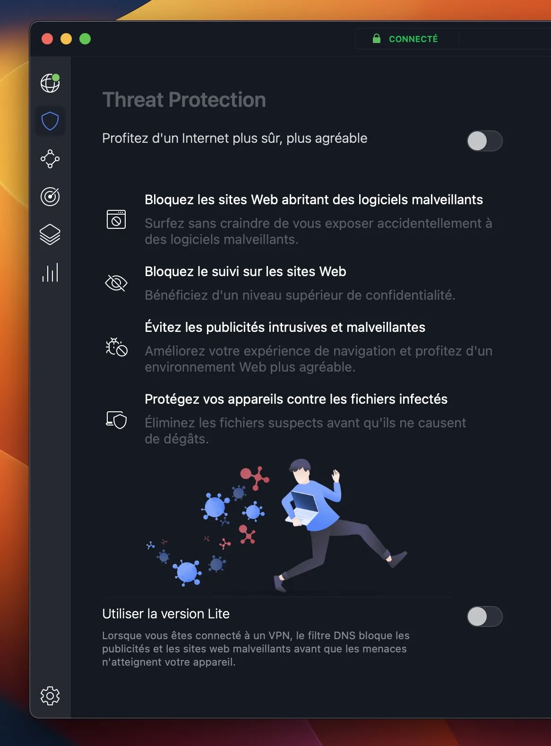
Task: Open the bar chart statistics sidebar icon
Action: (x=50, y=272)
